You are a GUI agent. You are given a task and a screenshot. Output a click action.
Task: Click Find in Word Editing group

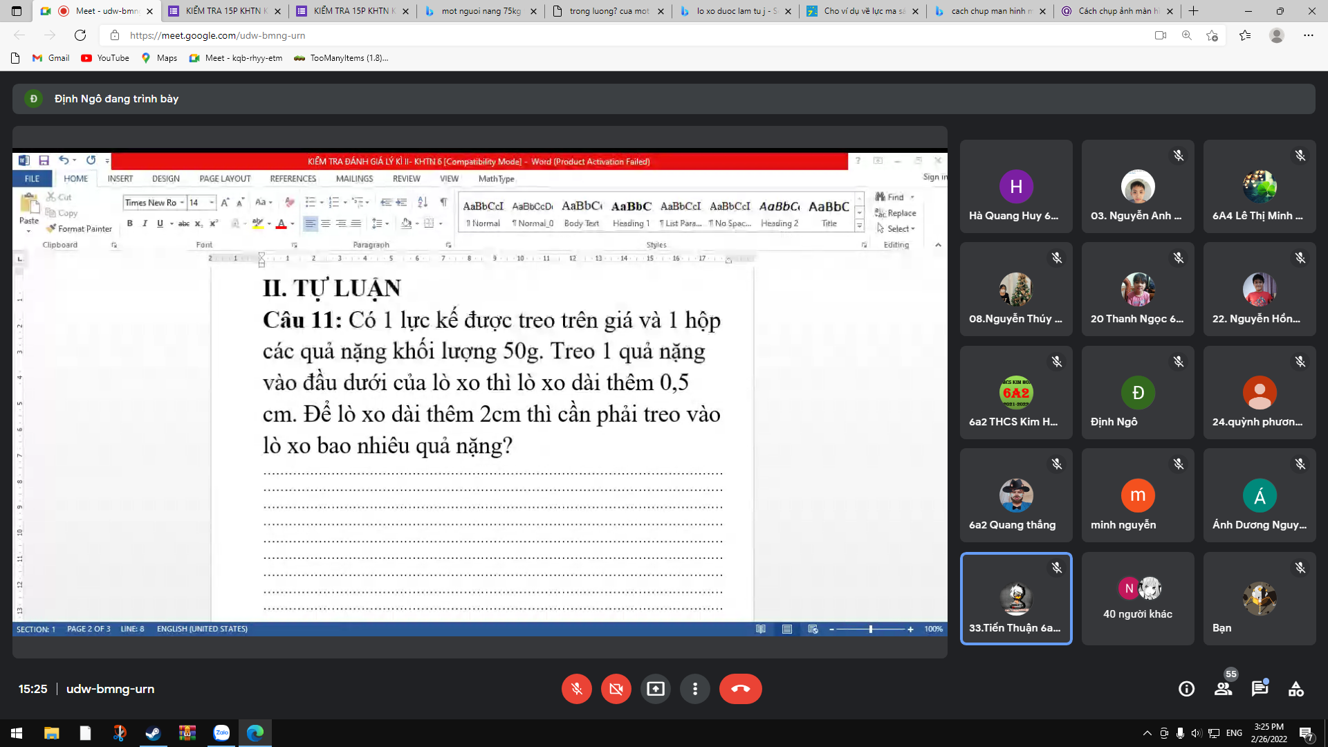(x=895, y=197)
